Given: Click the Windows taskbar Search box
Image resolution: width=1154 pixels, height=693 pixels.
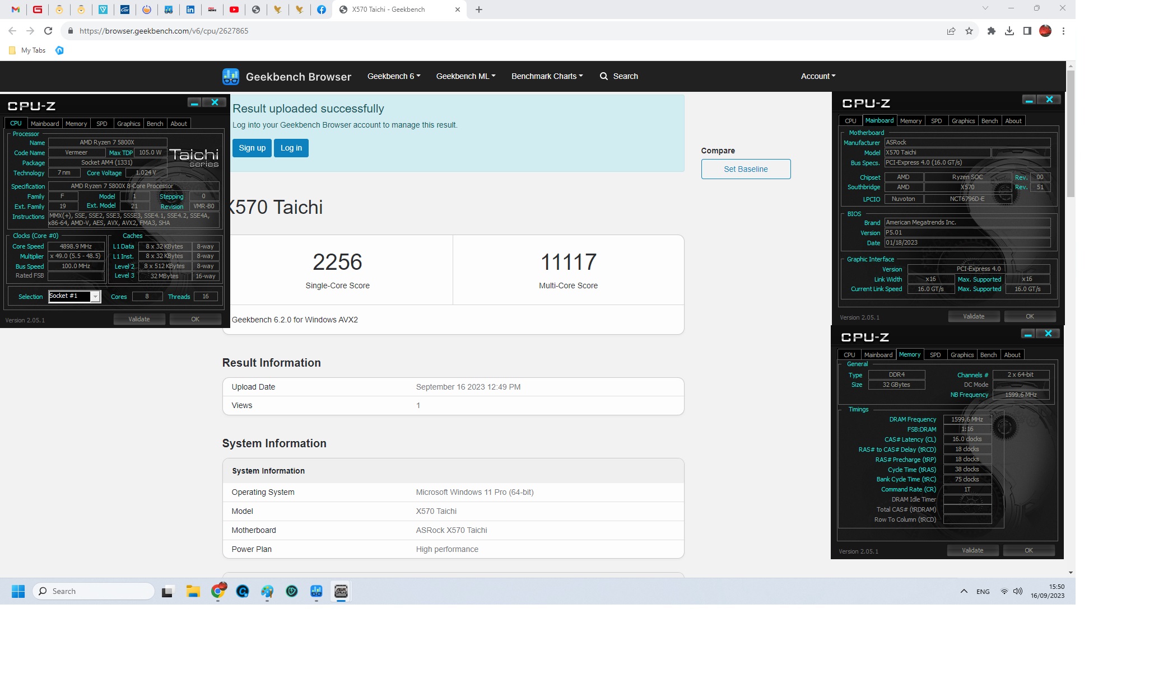Looking at the screenshot, I should 94,591.
